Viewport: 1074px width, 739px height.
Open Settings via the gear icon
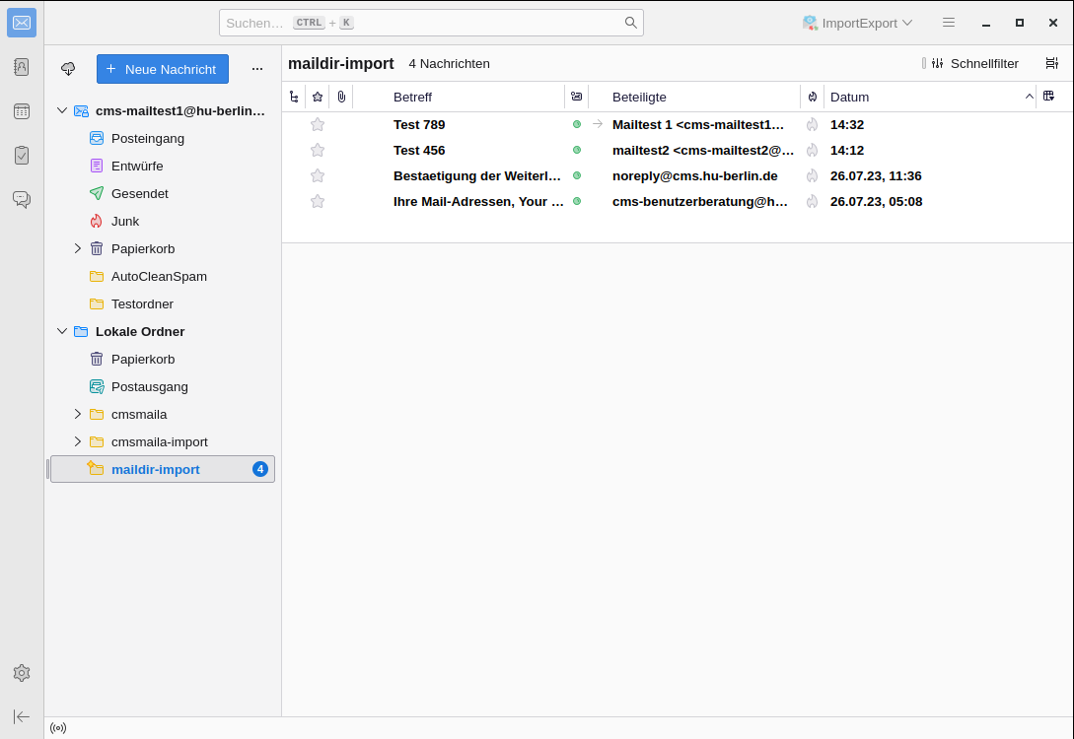tap(22, 673)
